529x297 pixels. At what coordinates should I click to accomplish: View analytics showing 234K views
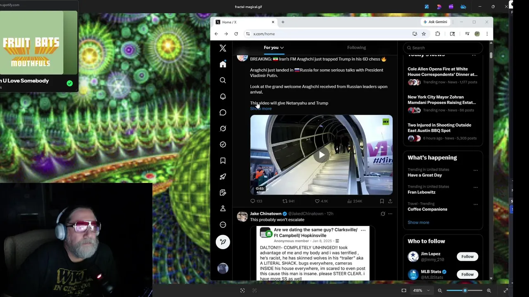pyautogui.click(x=355, y=201)
